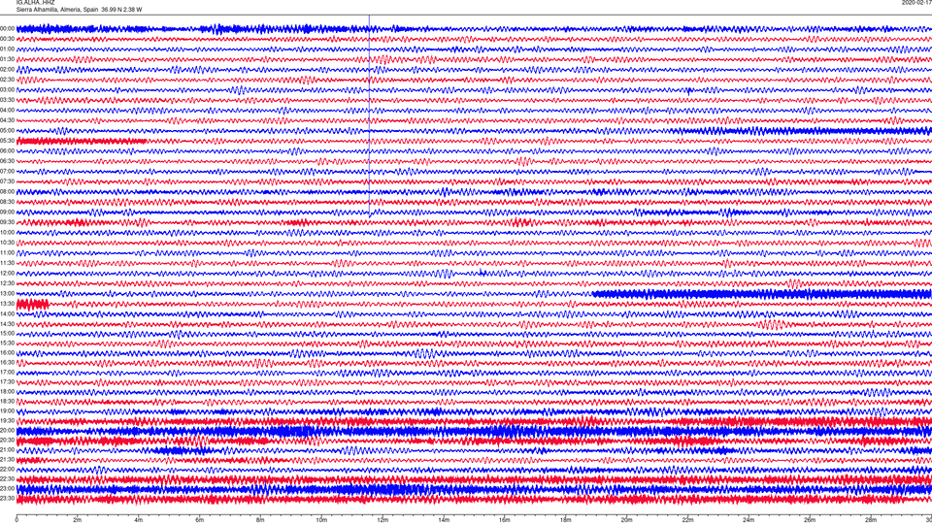The width and height of the screenshot is (932, 524).
Task: Click the 12m tick label on the time axis
Action: [383, 520]
